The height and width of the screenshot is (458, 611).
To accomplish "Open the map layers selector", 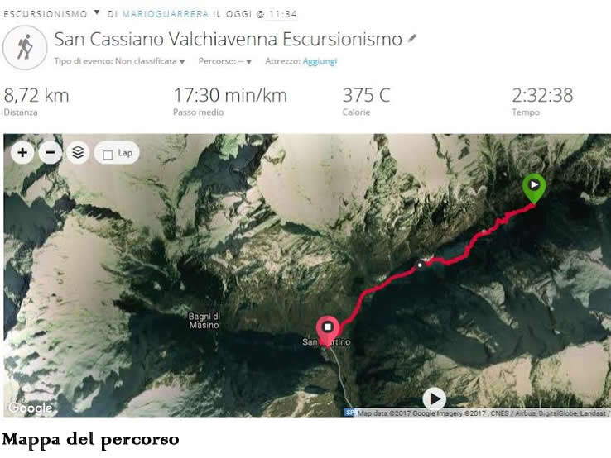I will pyautogui.click(x=78, y=153).
